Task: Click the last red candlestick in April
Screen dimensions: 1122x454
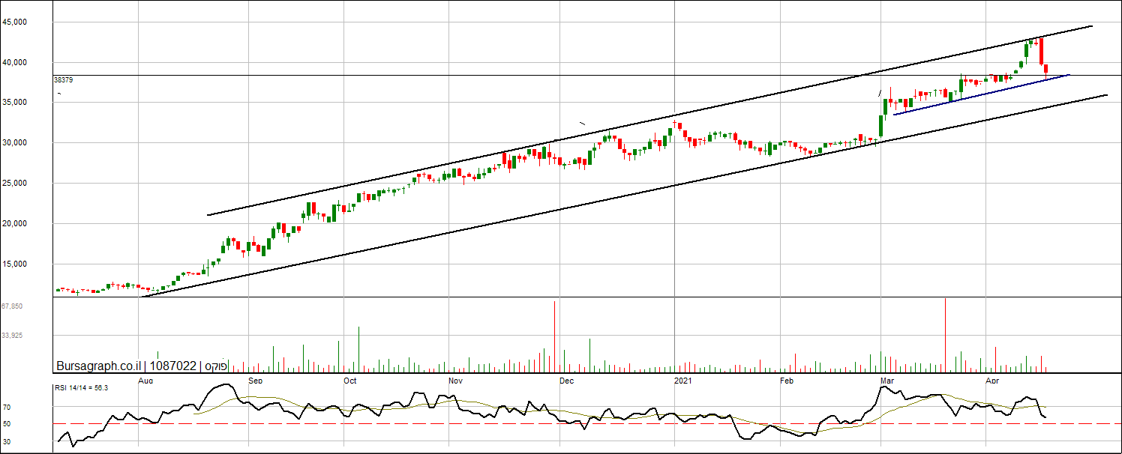Action: click(x=1046, y=70)
